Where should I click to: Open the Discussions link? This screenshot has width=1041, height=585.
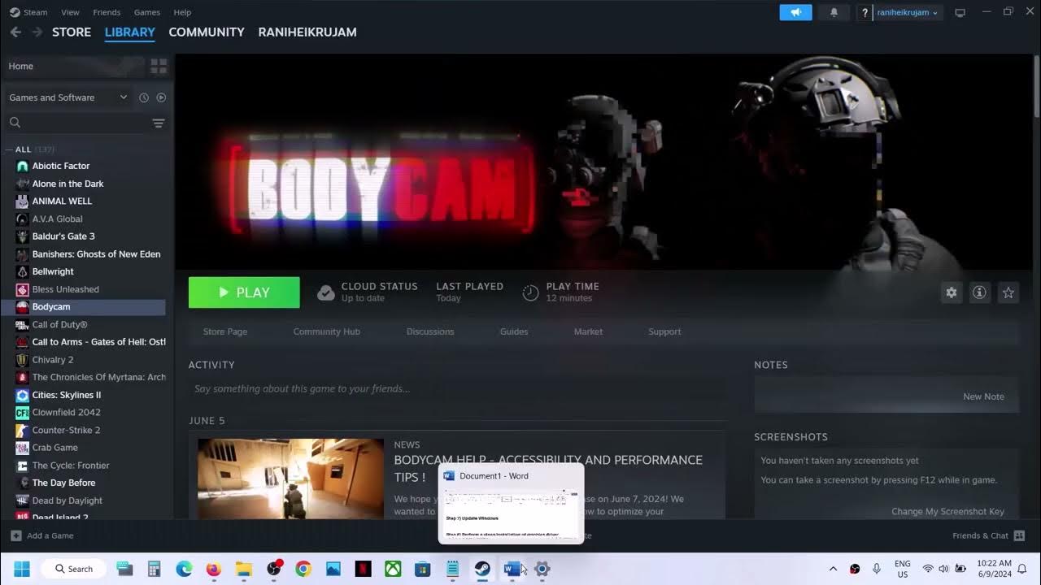coord(430,331)
